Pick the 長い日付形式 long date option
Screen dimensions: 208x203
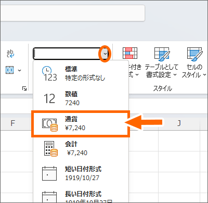pyautogui.click(x=81, y=194)
